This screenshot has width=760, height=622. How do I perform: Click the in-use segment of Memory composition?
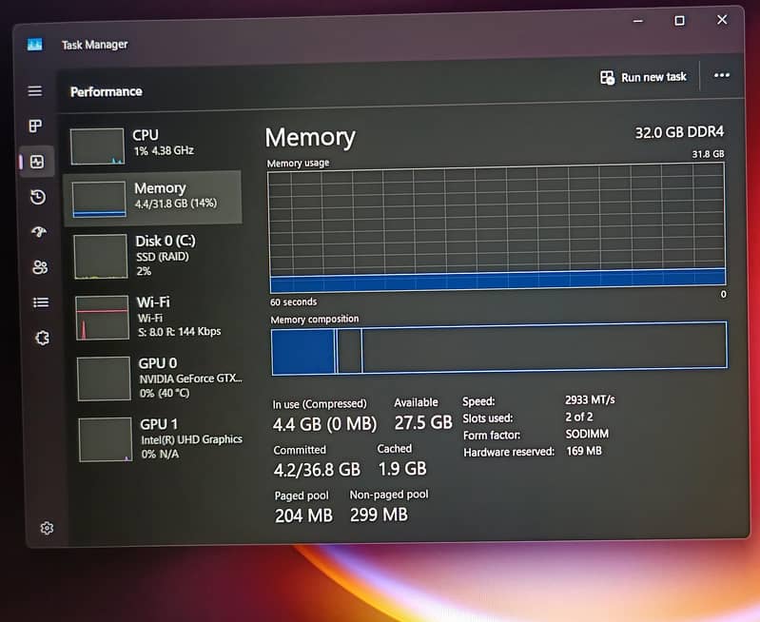click(303, 352)
